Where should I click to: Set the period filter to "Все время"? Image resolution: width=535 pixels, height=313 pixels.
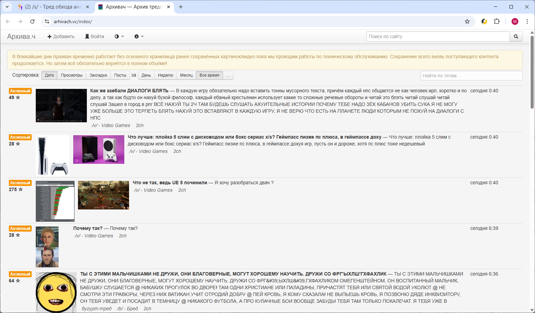tap(209, 75)
